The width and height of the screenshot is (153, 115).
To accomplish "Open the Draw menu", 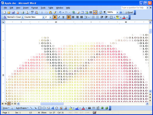I will point(6,108).
